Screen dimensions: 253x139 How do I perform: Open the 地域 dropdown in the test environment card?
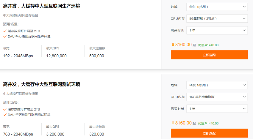click(217, 85)
